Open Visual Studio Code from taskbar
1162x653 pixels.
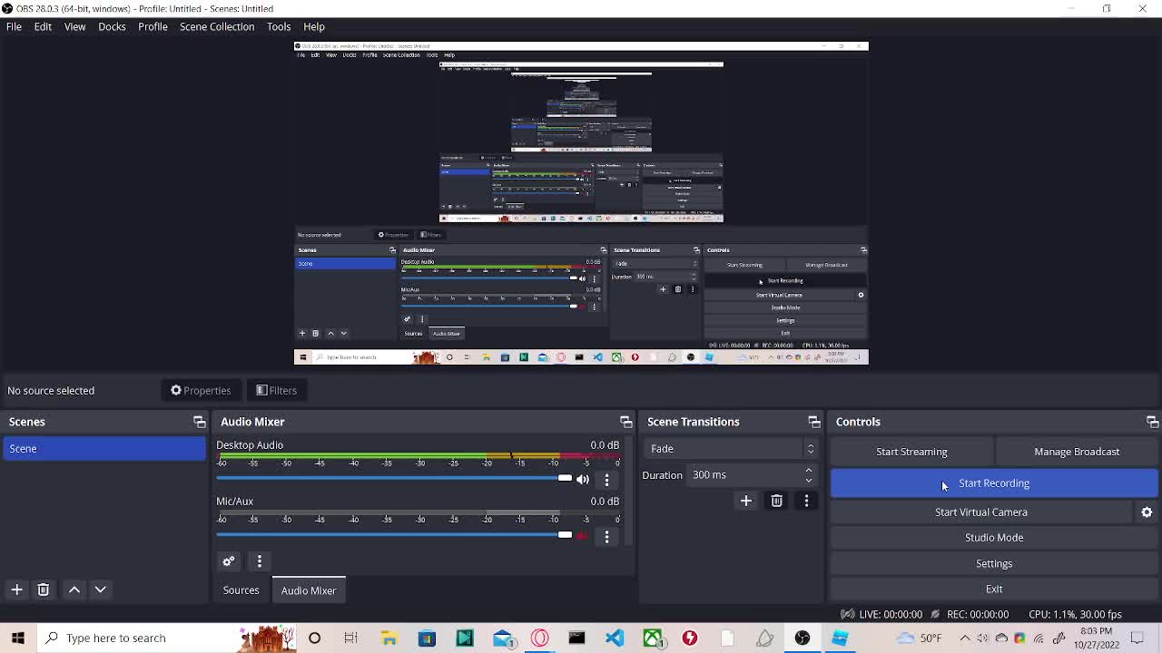point(615,638)
